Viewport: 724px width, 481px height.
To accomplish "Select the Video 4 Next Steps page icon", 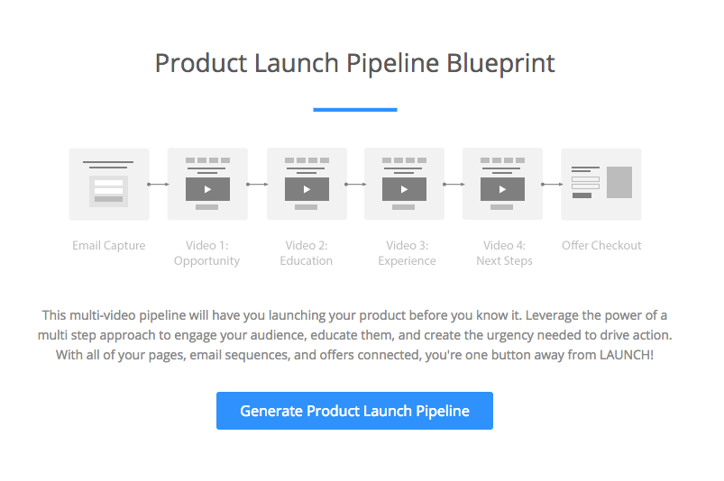I will pyautogui.click(x=502, y=184).
